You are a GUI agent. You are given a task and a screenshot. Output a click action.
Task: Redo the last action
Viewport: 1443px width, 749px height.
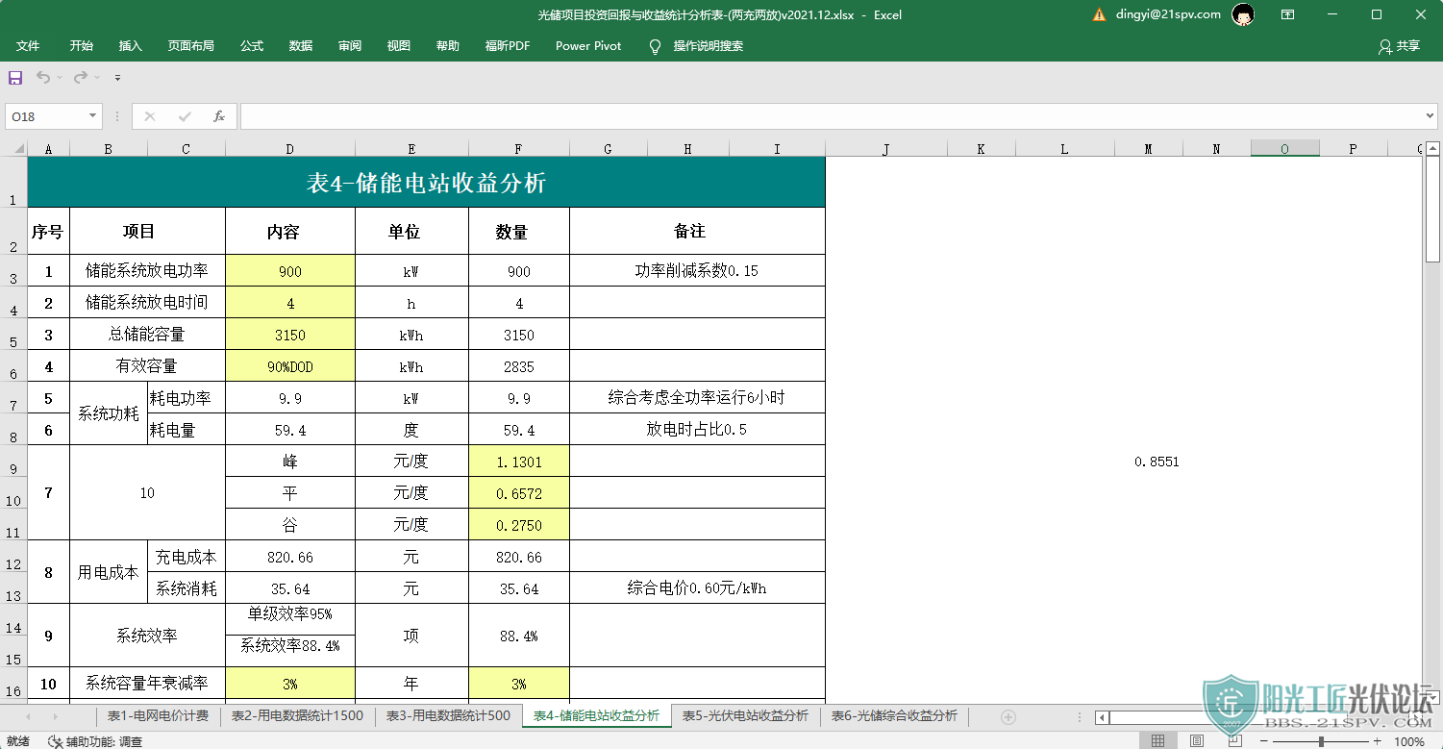coord(81,77)
